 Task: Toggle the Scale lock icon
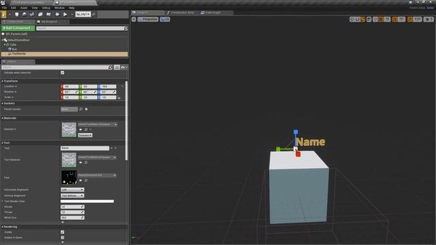pos(119,97)
